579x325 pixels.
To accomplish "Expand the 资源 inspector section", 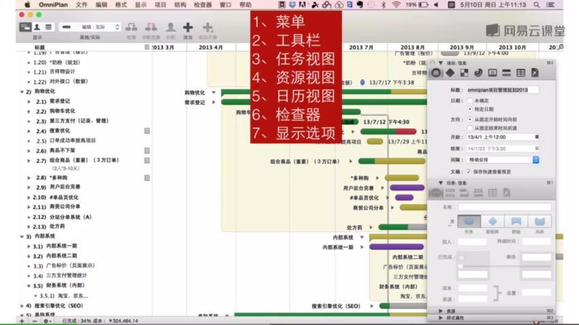I will (441, 311).
